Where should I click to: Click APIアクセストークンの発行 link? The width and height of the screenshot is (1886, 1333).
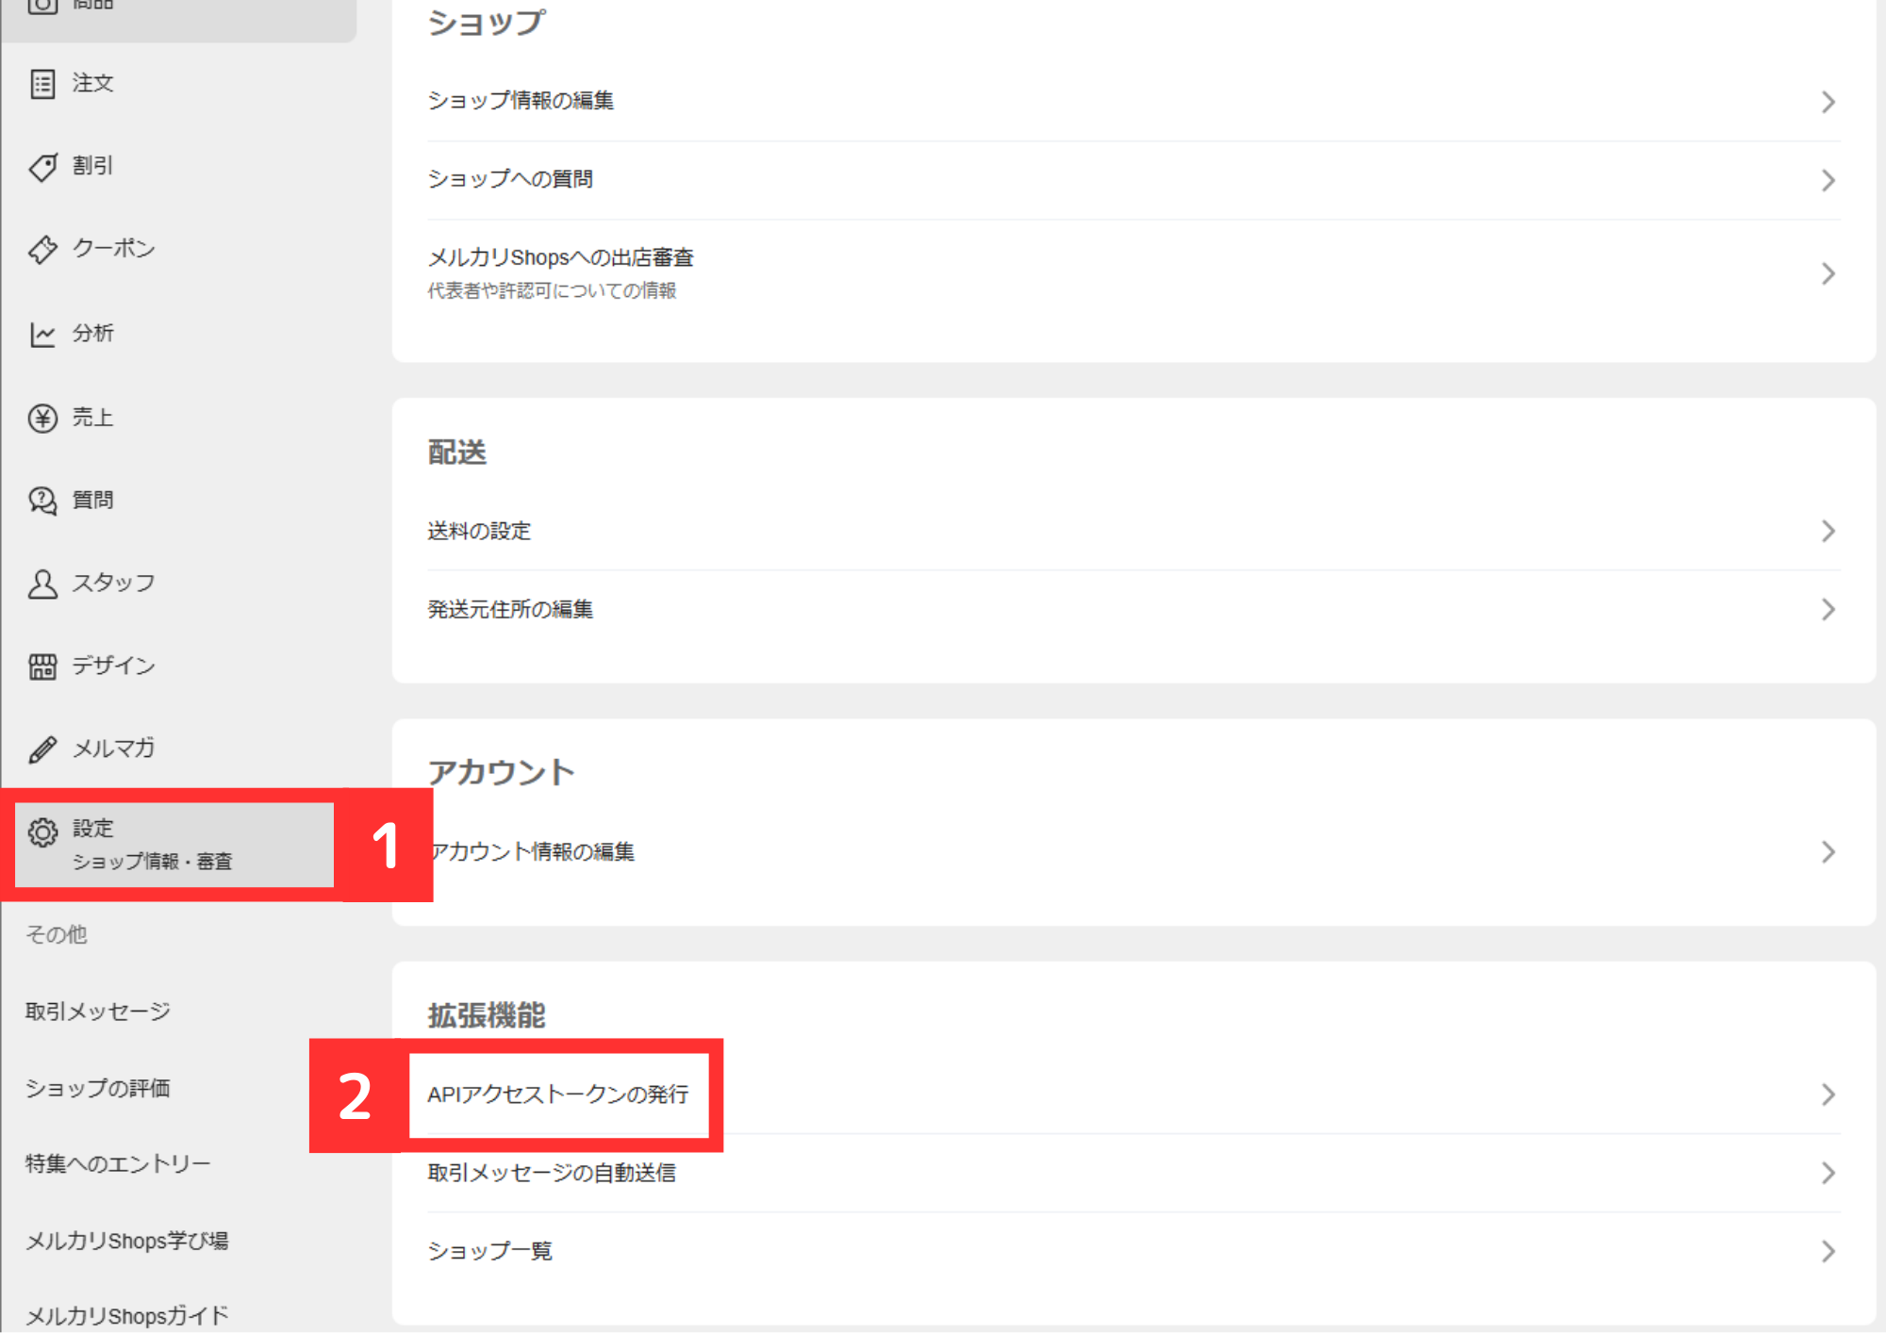[559, 1095]
